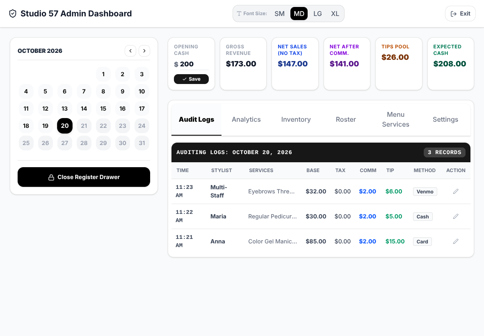The width and height of the screenshot is (484, 336).
Task: Click the $15.00 tip amount
Action: [x=395, y=241]
